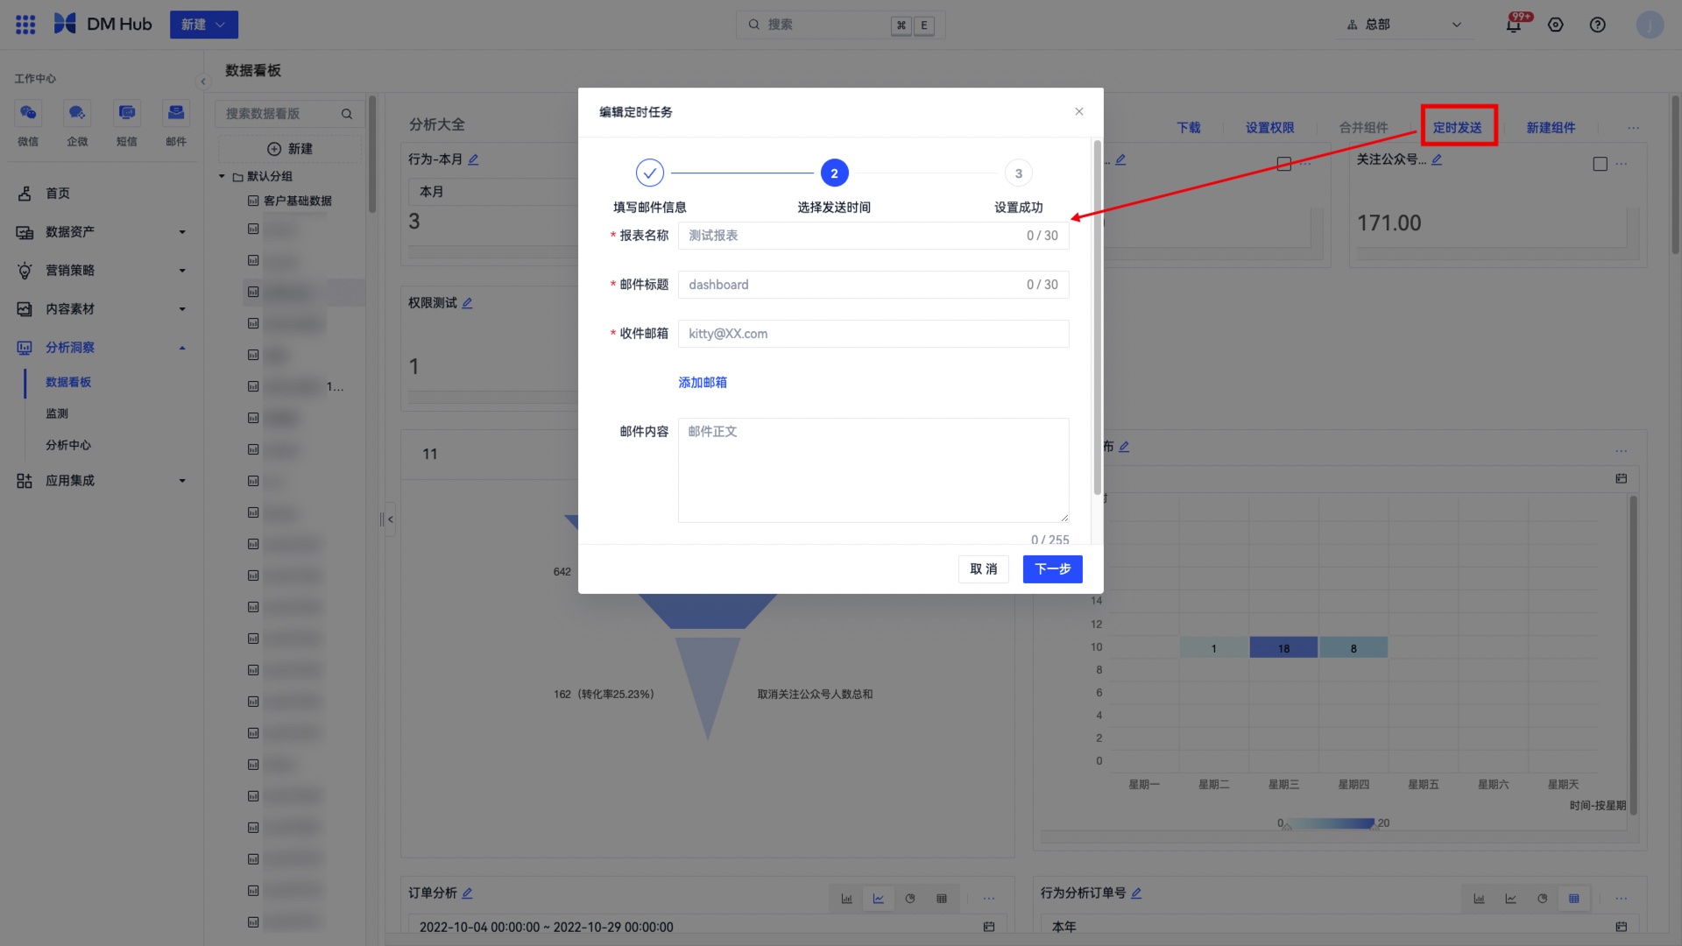Click into the 邮件内容 text area
This screenshot has width=1682, height=946.
click(873, 470)
